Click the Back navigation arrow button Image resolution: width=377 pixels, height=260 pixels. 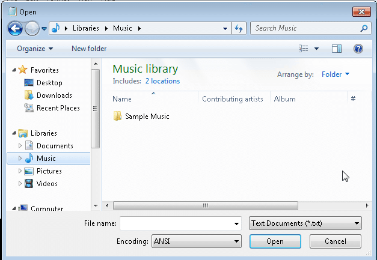(16, 28)
